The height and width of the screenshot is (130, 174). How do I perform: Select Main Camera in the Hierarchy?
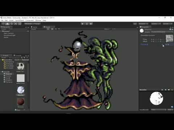pyautogui.click(x=9, y=33)
